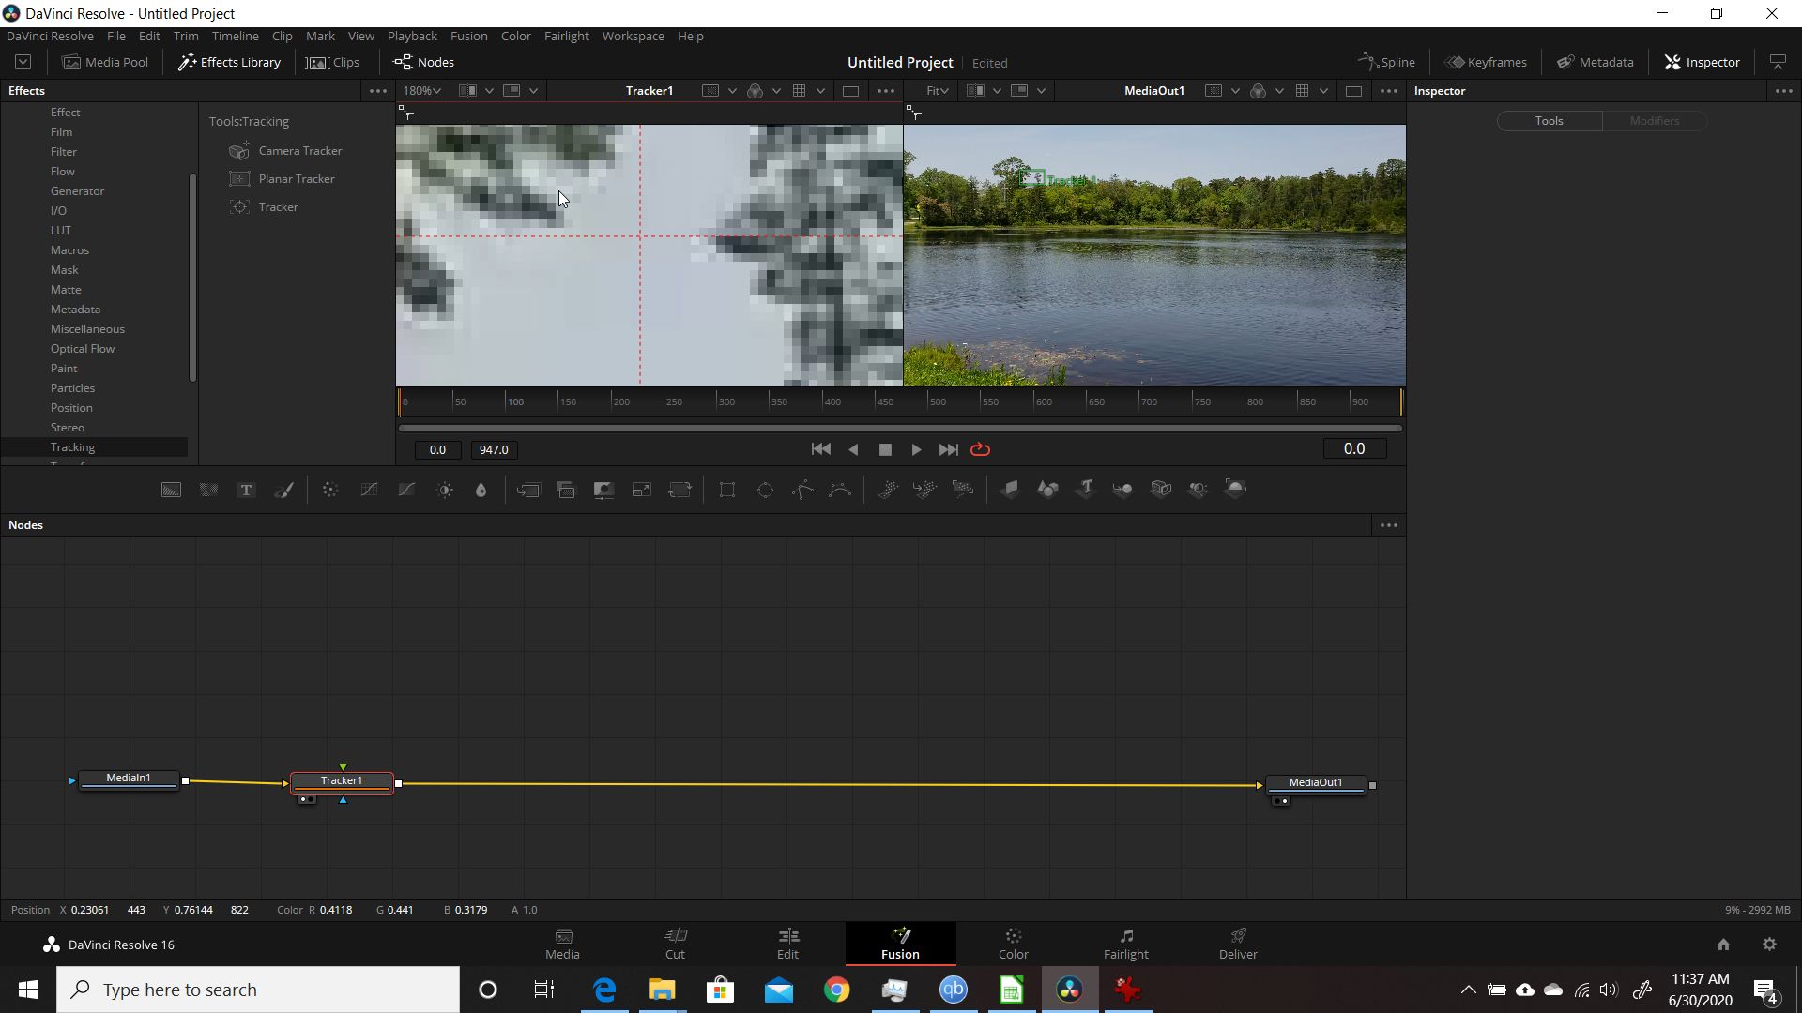
Task: Stop playback
Action: tap(885, 449)
